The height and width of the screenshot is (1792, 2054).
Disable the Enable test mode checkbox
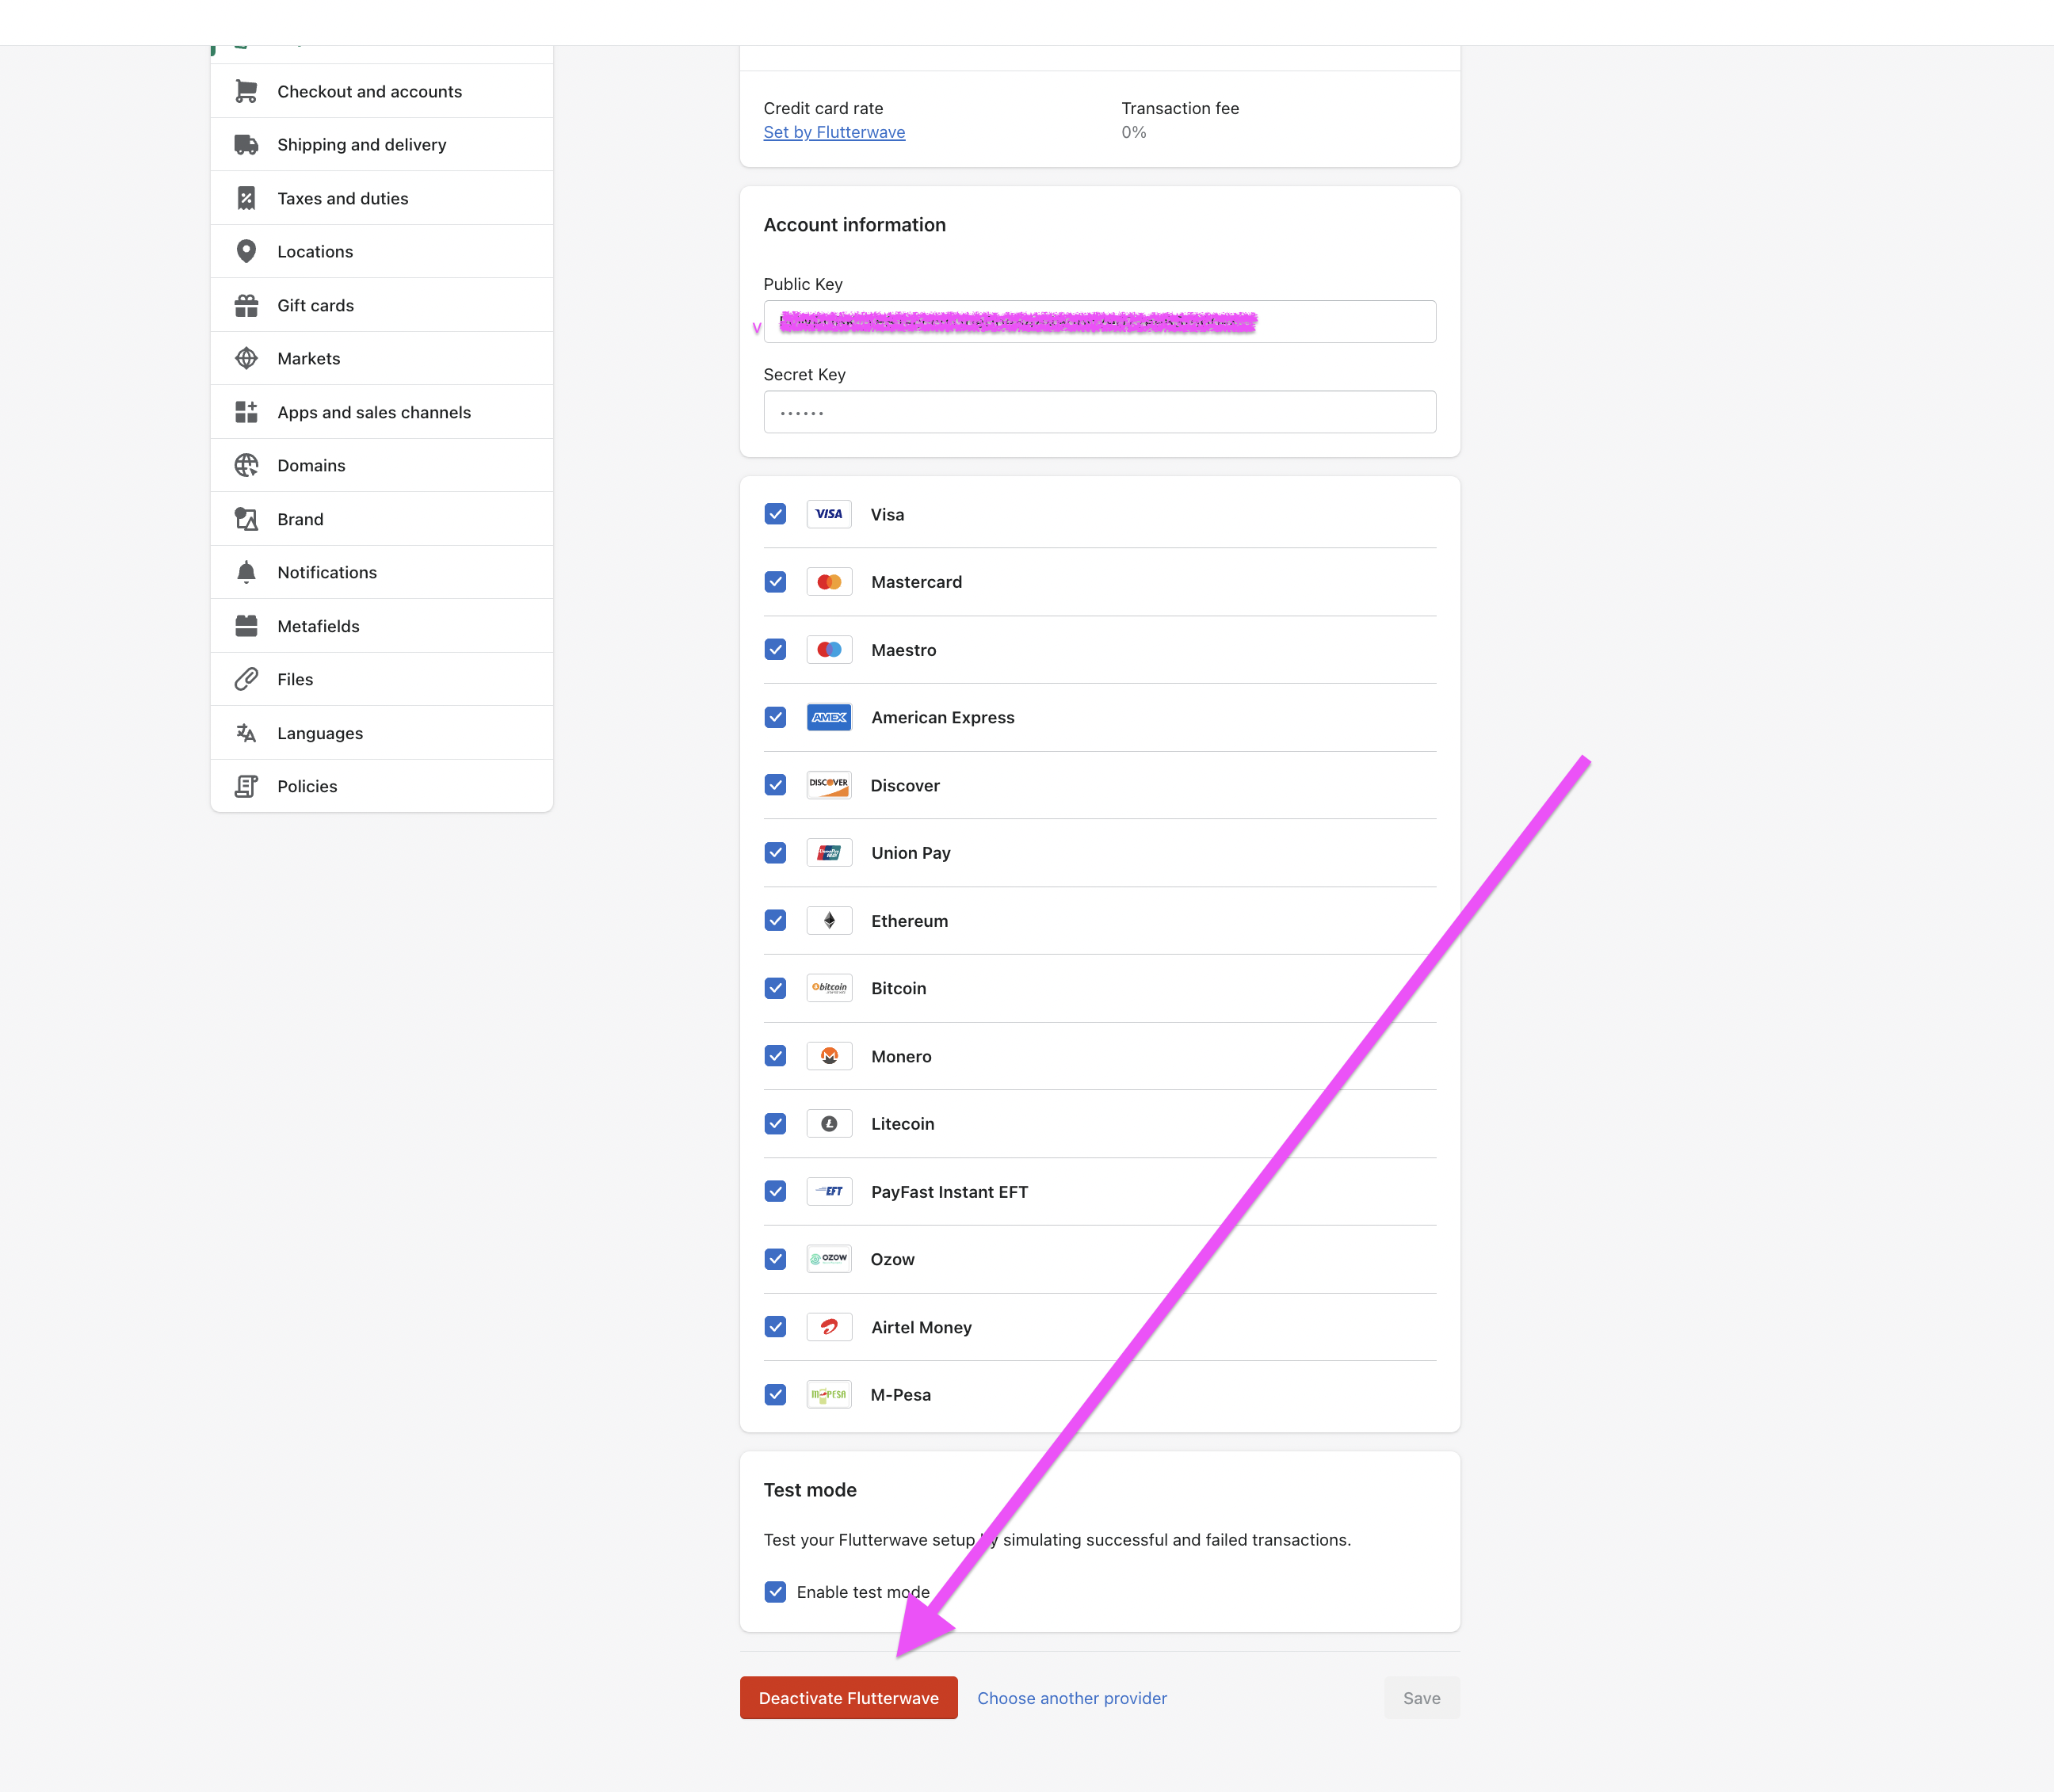[x=775, y=1592]
